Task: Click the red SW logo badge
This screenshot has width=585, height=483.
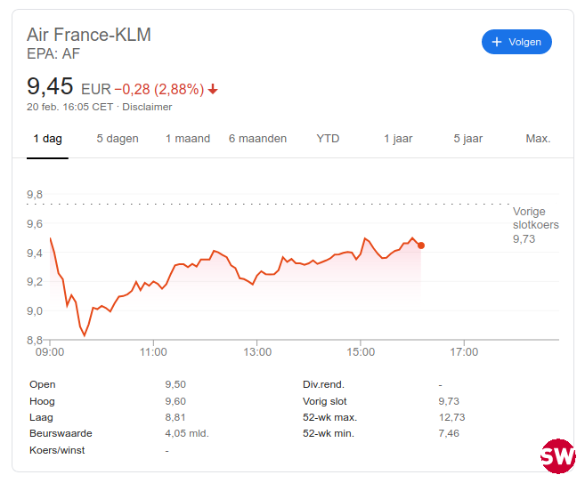Action: tap(557, 455)
